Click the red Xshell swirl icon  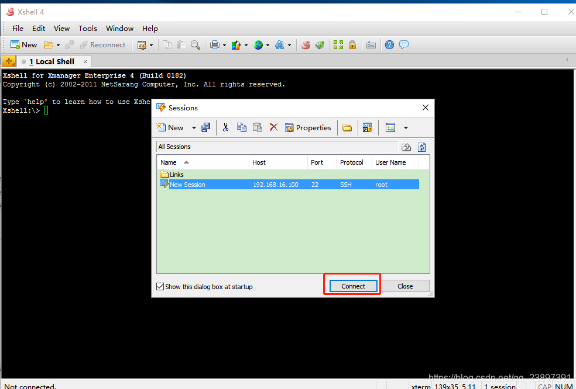(x=306, y=45)
